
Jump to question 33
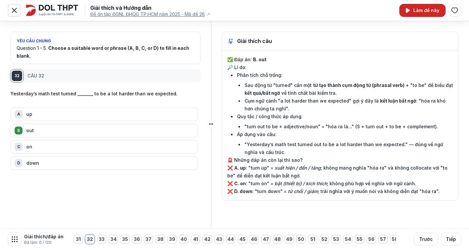tap(102, 239)
